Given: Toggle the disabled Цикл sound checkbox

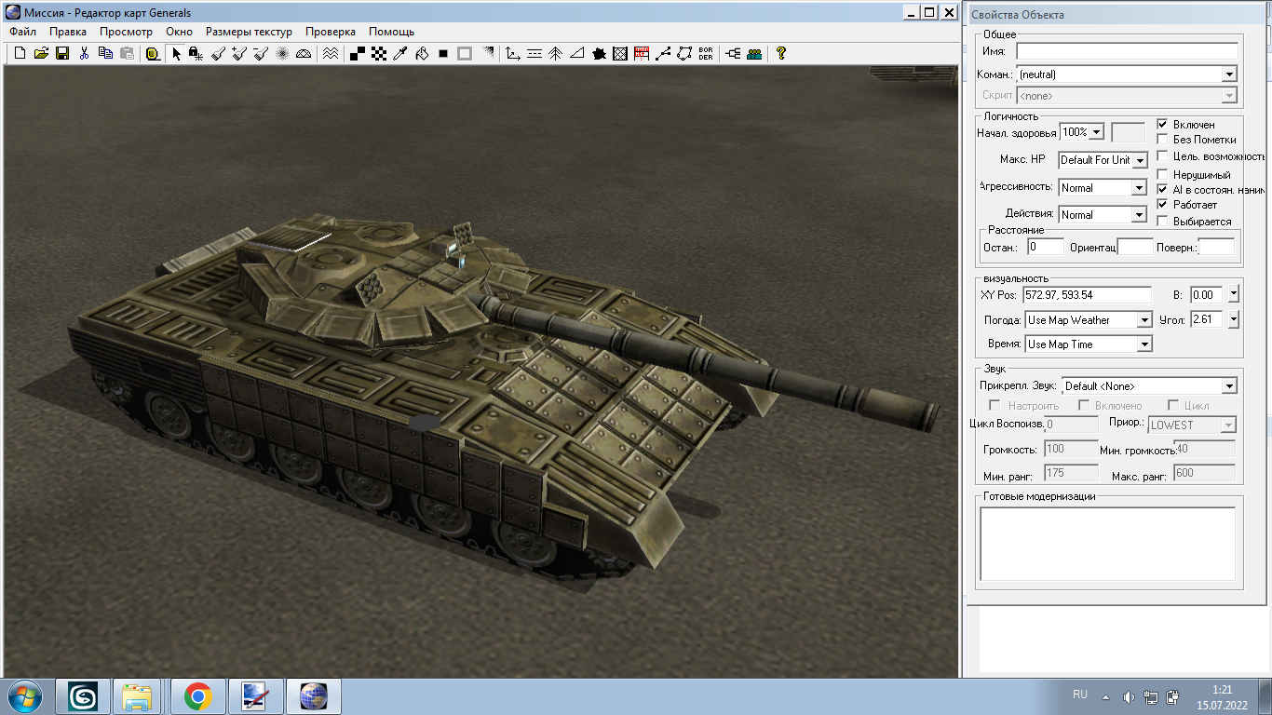Looking at the screenshot, I should tap(1173, 405).
